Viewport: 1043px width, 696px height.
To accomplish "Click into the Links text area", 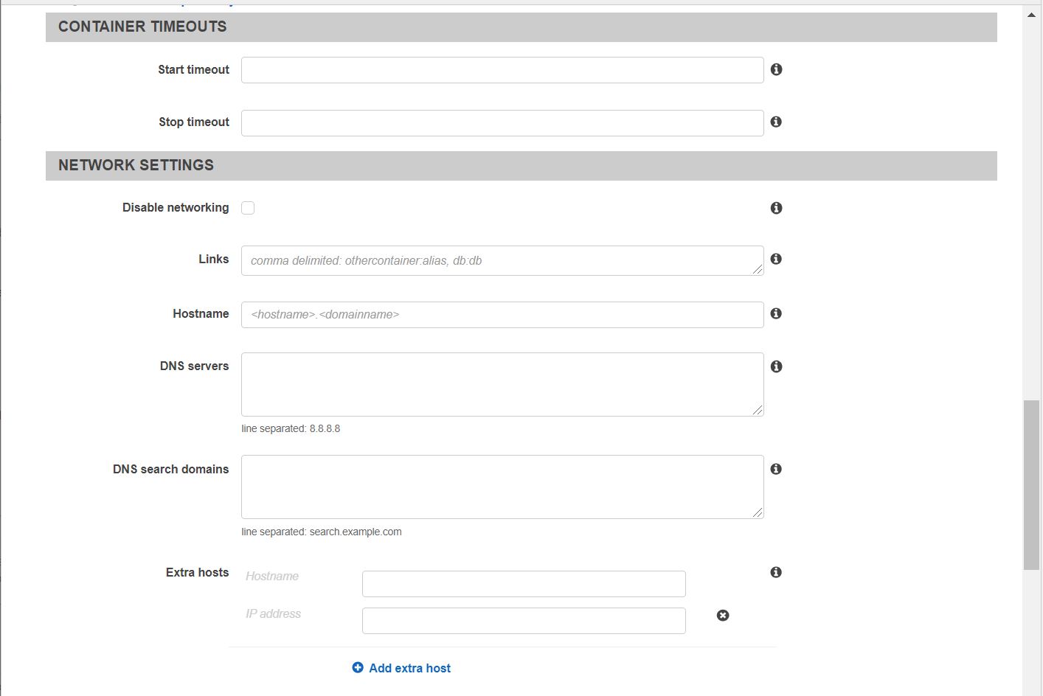I will [502, 260].
